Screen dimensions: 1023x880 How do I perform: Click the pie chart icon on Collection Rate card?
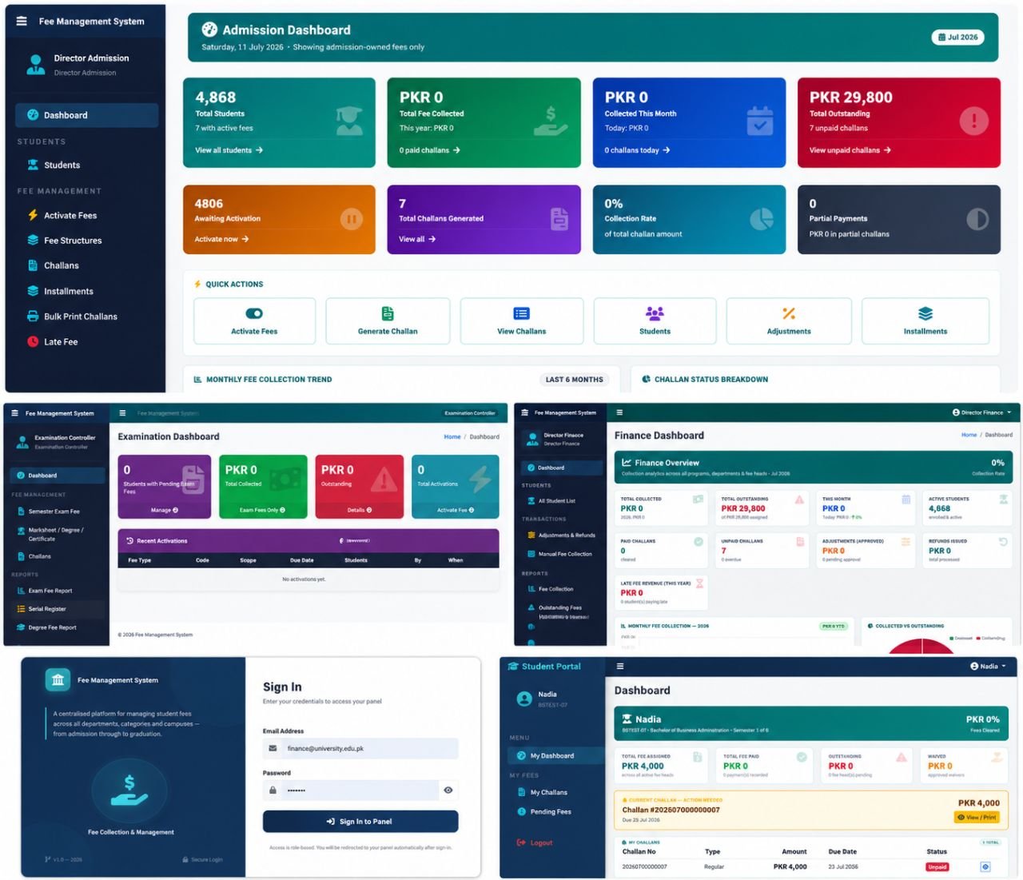point(762,219)
